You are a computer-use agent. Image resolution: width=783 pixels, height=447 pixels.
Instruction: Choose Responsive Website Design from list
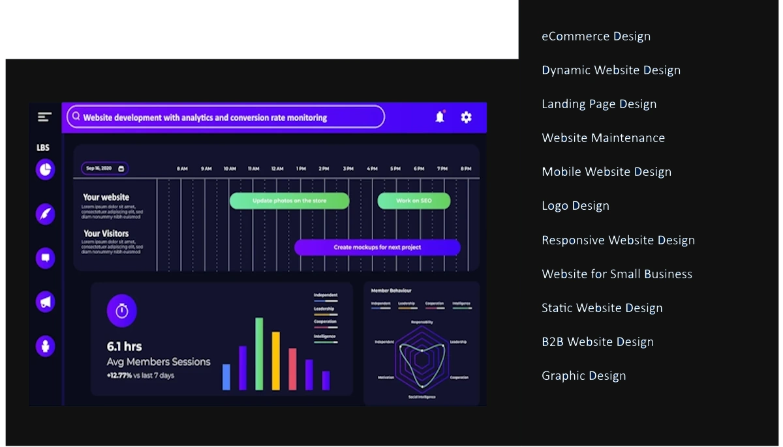pos(618,240)
